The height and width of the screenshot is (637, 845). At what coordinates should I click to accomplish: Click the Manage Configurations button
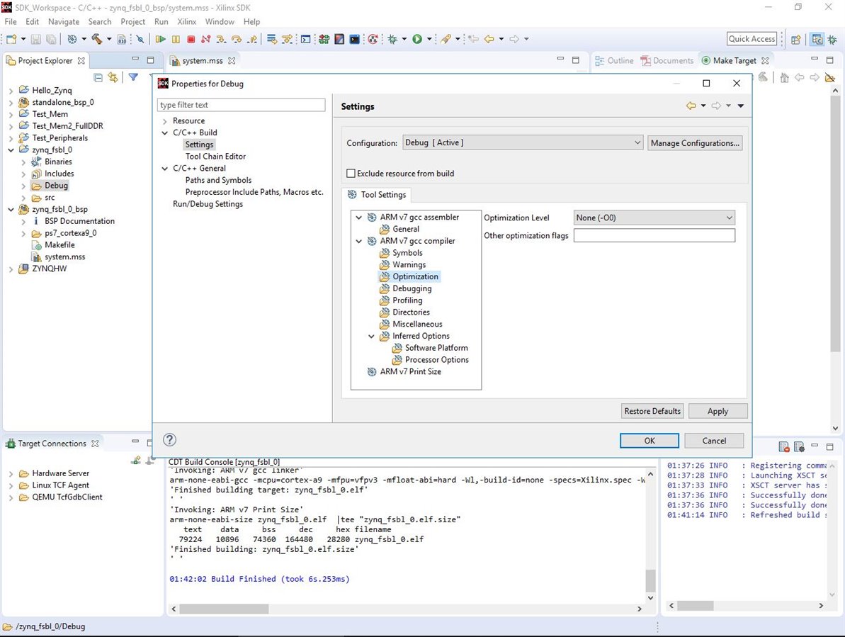click(694, 143)
